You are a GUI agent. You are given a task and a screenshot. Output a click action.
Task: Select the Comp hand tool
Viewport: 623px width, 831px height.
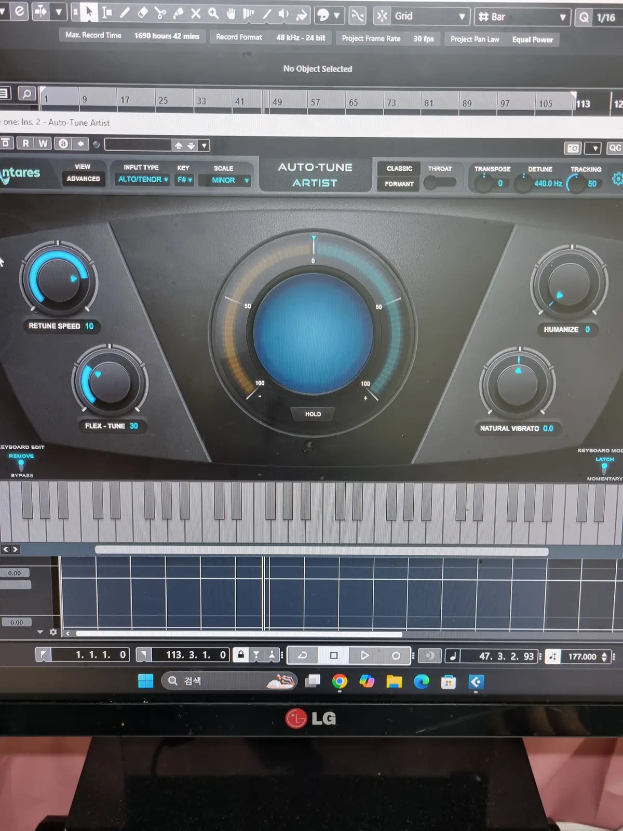point(231,14)
